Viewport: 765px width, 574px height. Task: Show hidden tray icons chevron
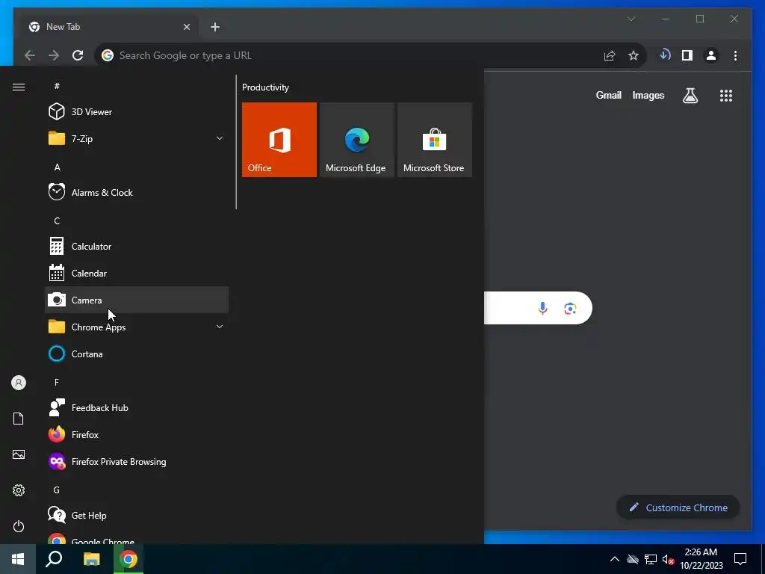[x=615, y=559]
